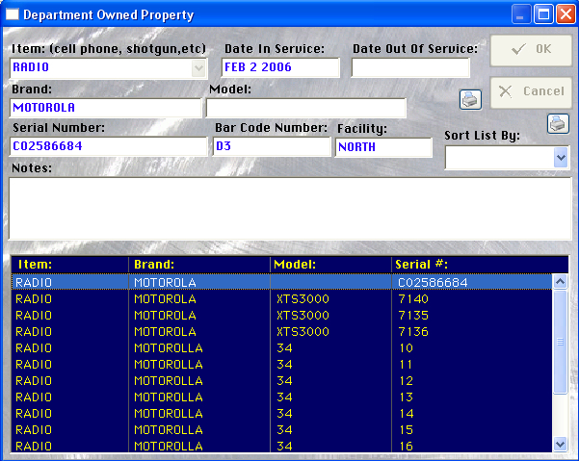Click the Cancel button
The width and height of the screenshot is (579, 461).
531,92
